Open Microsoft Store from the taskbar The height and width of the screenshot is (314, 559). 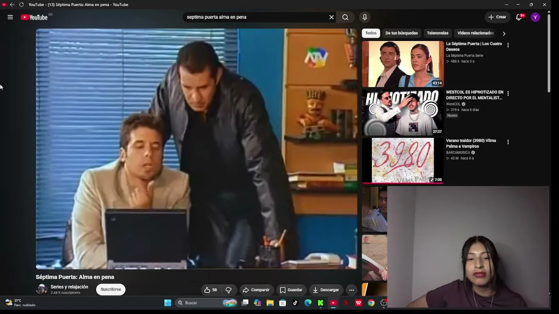pos(283,303)
